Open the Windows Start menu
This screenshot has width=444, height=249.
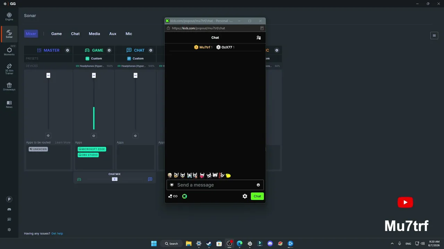[x=154, y=243]
